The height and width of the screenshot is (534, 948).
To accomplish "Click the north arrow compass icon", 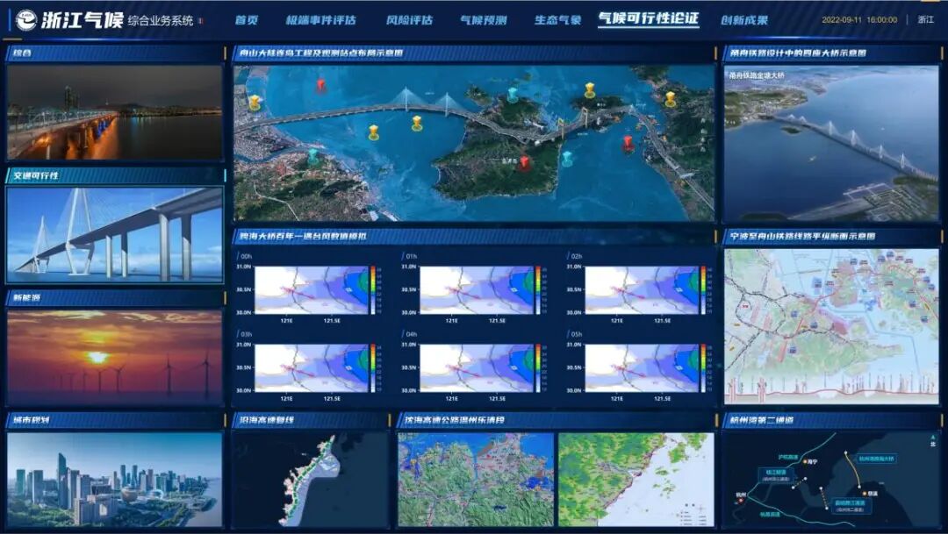I will (932, 439).
